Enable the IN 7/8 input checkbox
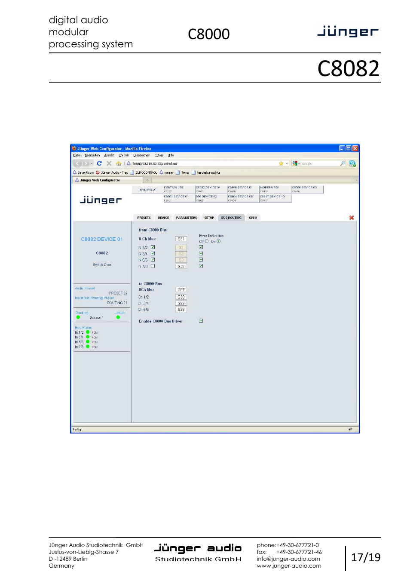Viewport: 410px width, 581px height. click(153, 266)
